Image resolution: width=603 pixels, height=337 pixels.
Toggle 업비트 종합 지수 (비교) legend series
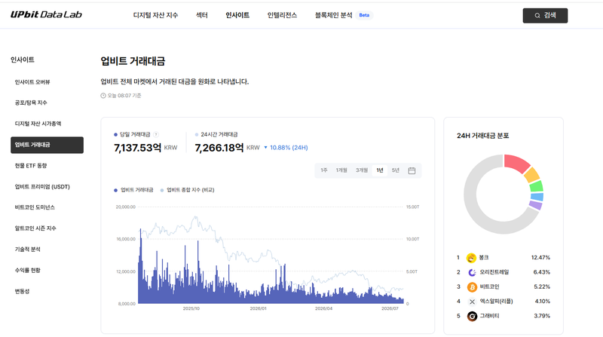click(187, 190)
